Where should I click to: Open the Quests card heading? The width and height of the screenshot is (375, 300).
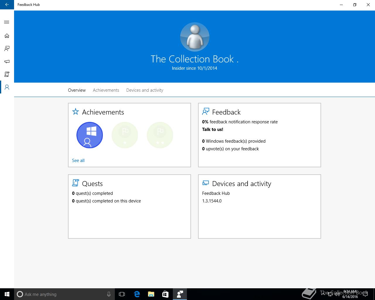pos(92,184)
